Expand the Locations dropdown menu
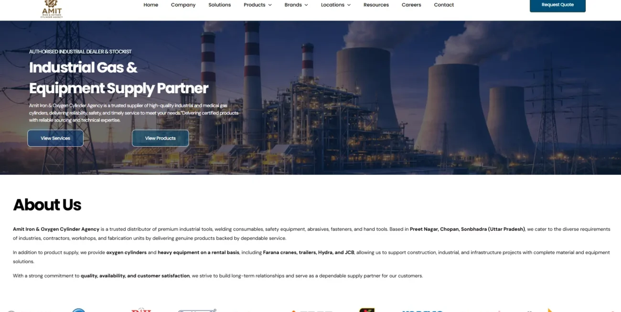The height and width of the screenshot is (312, 621). tap(336, 5)
